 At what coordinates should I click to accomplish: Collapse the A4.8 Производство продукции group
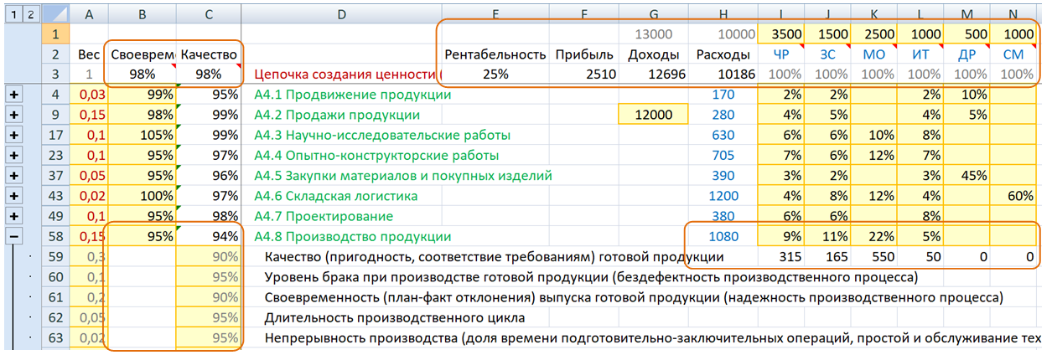14,237
